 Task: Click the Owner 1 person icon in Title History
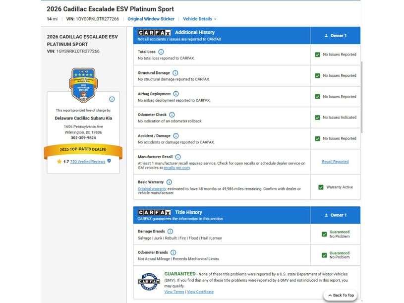[x=326, y=215]
